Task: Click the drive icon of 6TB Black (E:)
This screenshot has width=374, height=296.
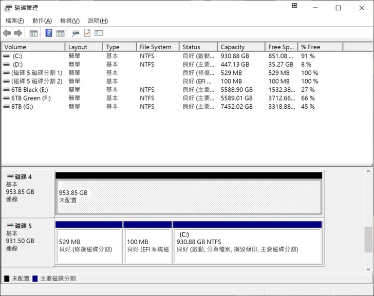Action: coord(7,90)
